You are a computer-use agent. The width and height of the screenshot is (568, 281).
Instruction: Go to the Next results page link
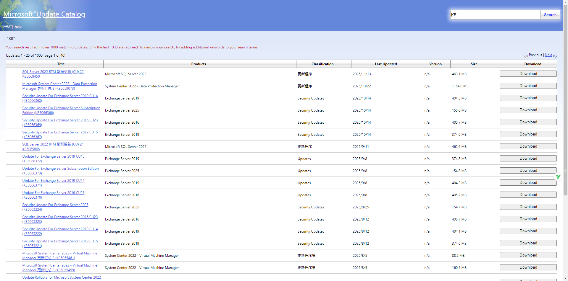point(548,55)
